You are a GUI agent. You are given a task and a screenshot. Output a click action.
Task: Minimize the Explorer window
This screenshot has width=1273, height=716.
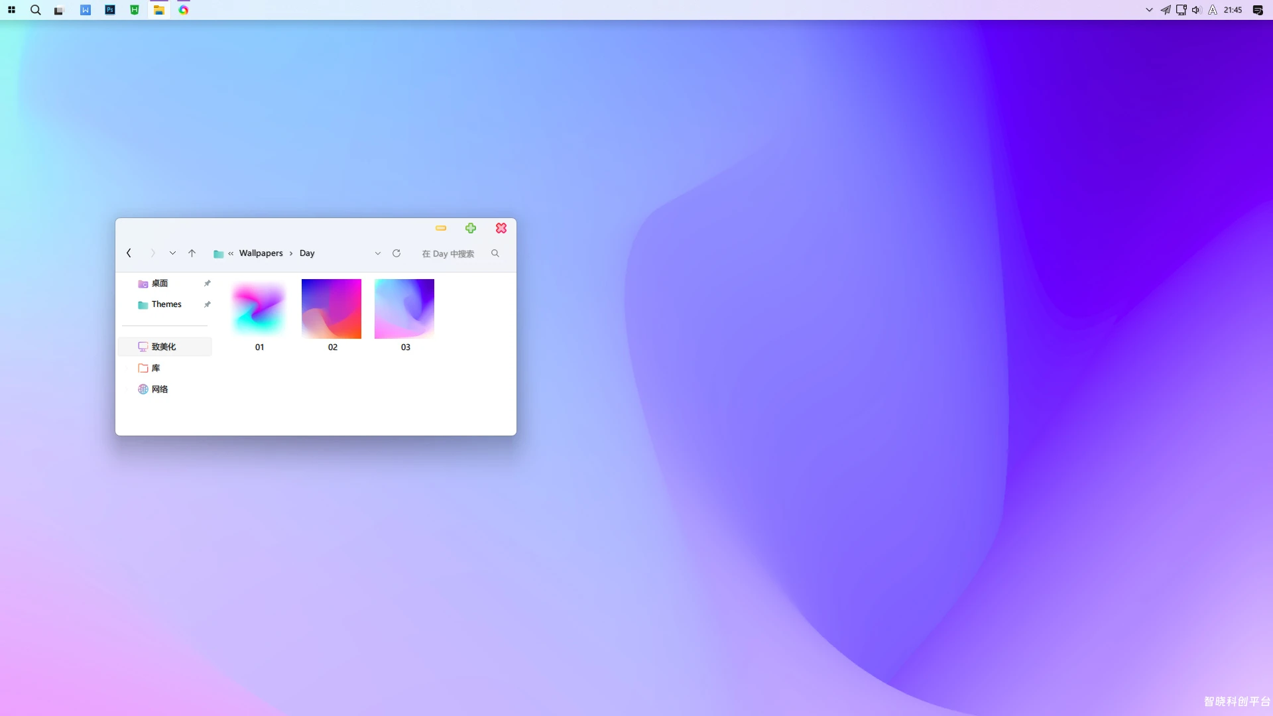pyautogui.click(x=441, y=228)
